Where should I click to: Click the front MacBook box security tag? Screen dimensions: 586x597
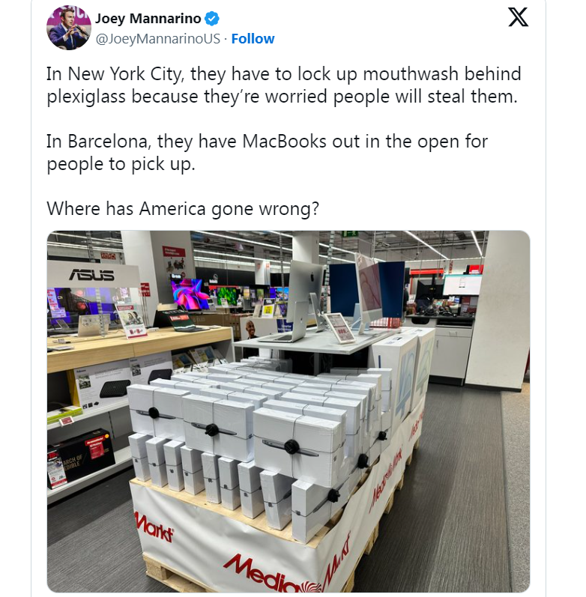[292, 446]
